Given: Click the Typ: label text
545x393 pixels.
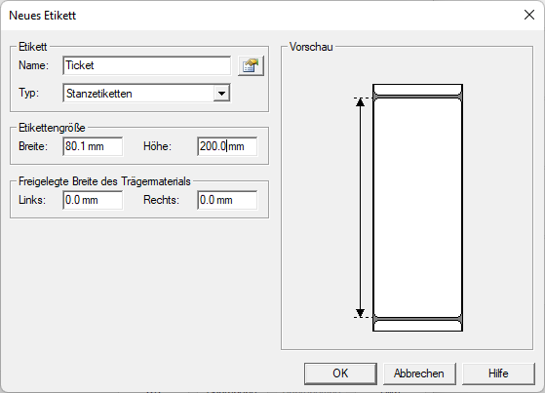Looking at the screenshot, I should (28, 93).
